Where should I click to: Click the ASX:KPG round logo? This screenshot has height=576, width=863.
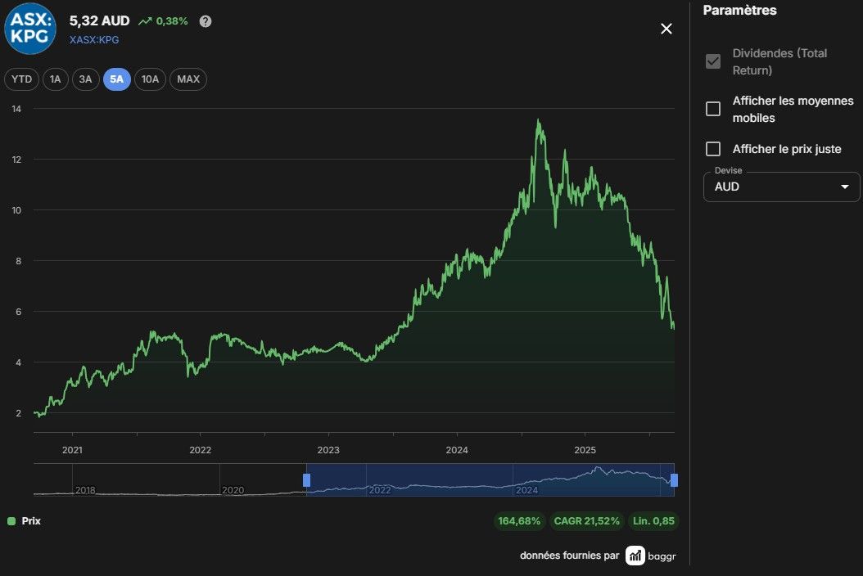tap(30, 28)
